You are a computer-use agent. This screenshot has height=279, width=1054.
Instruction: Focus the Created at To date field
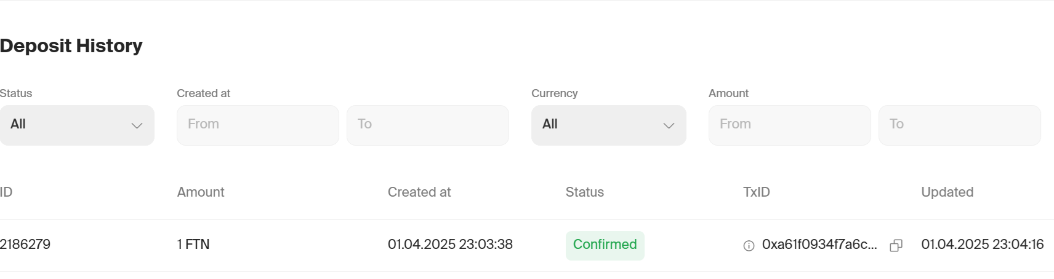coord(428,125)
